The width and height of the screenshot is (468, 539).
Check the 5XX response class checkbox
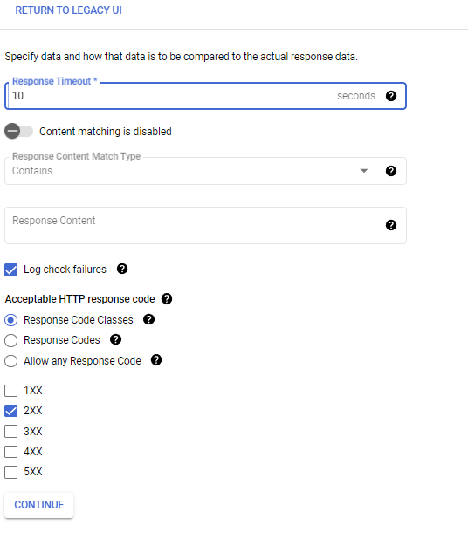11,472
